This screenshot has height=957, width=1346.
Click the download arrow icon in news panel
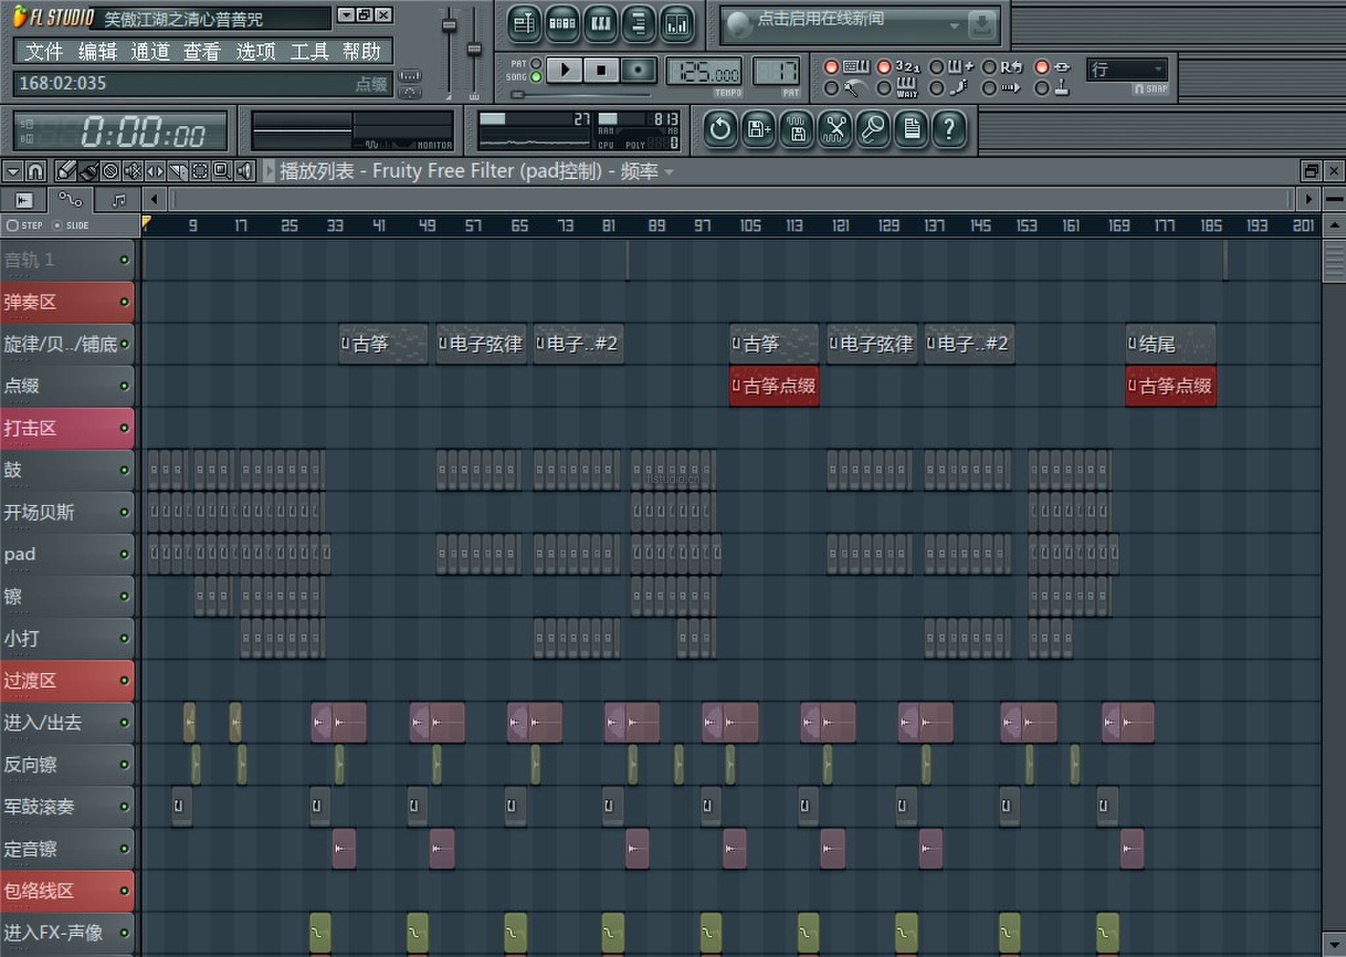(982, 26)
